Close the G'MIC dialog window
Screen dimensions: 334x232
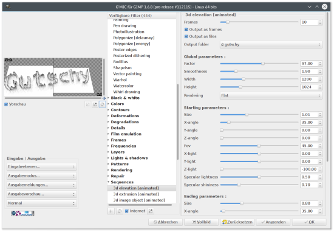pos(325,7)
